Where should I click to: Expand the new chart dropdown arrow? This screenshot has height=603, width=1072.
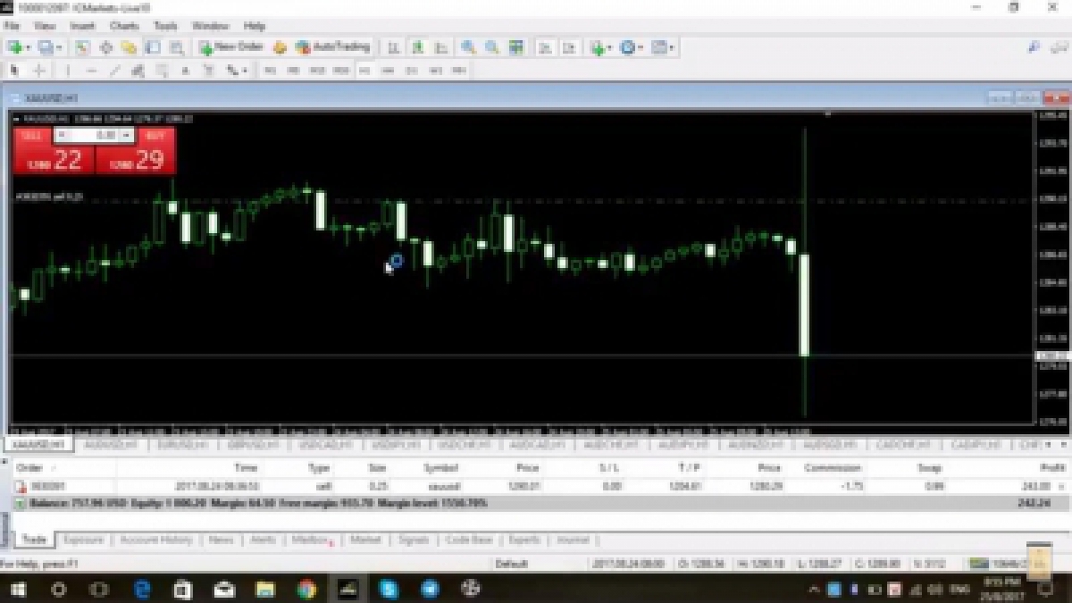point(29,47)
